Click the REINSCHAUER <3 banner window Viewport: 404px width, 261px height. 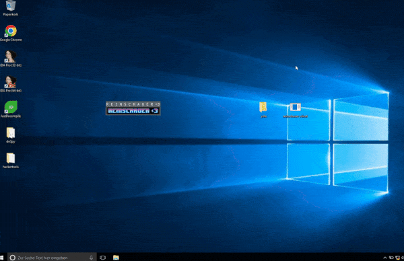pos(133,108)
